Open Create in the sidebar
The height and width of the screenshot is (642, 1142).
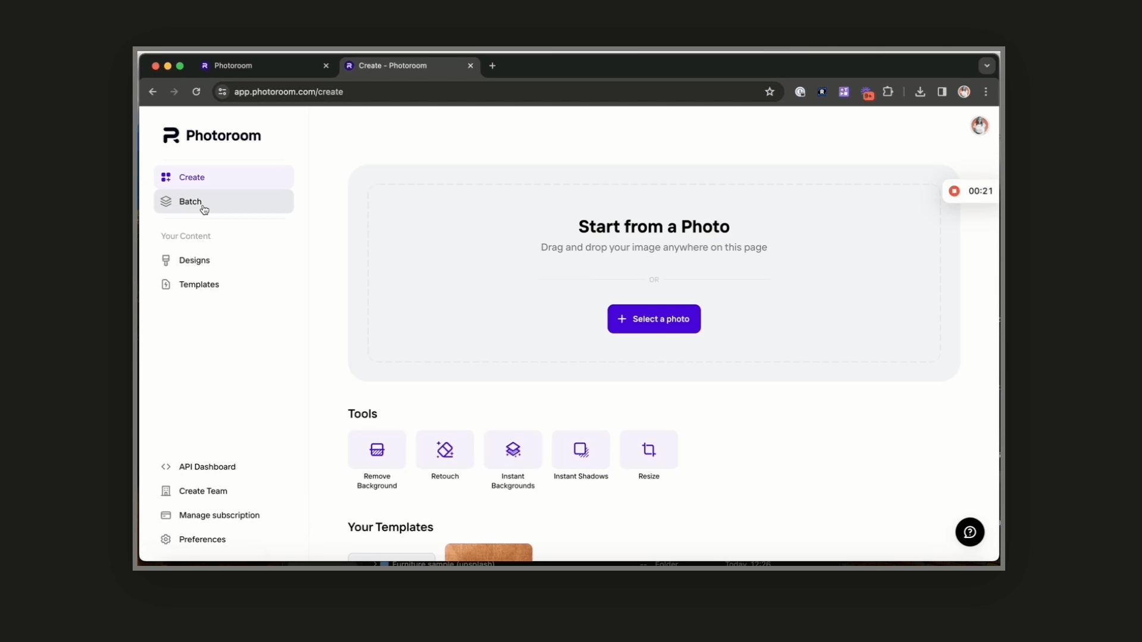(224, 177)
